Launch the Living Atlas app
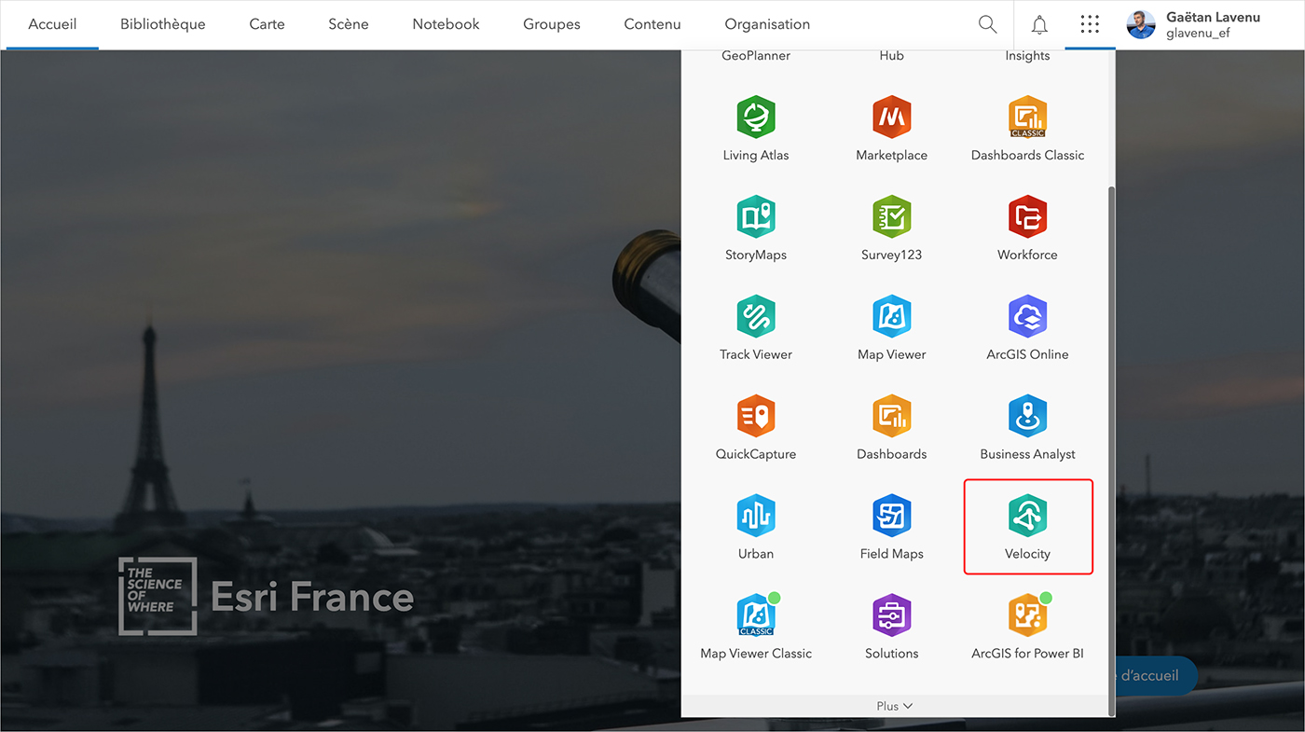This screenshot has height=732, width=1305. tap(755, 129)
